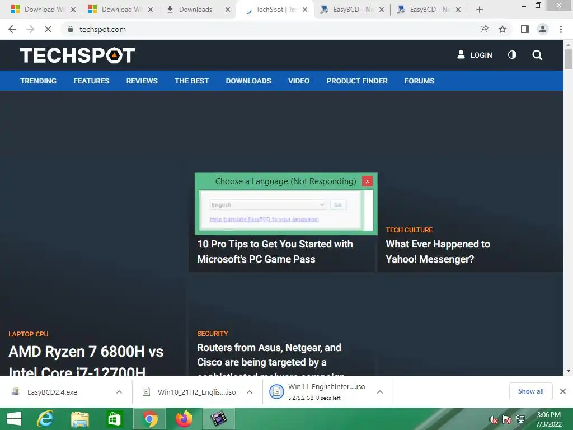This screenshot has width=573, height=430.
Task: Click the LAPTOP CPU category label
Action: tap(29, 334)
